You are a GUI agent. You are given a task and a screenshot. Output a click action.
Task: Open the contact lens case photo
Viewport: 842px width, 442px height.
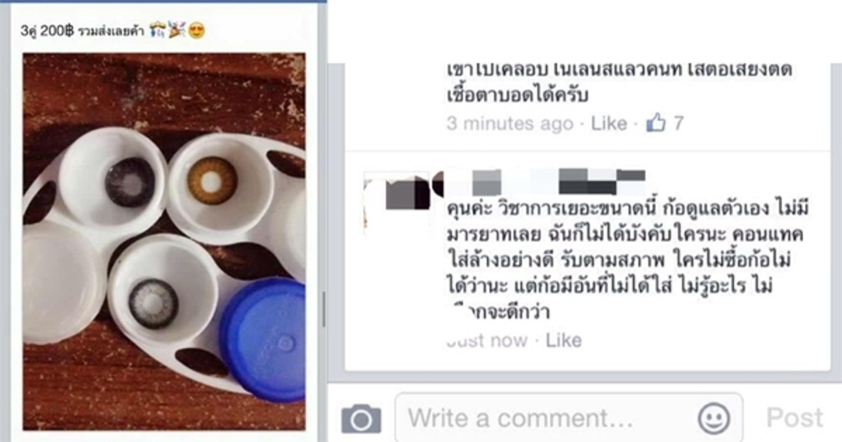coord(164,241)
